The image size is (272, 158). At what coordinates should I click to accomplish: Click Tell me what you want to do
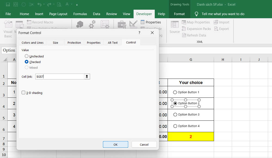[x=223, y=14]
